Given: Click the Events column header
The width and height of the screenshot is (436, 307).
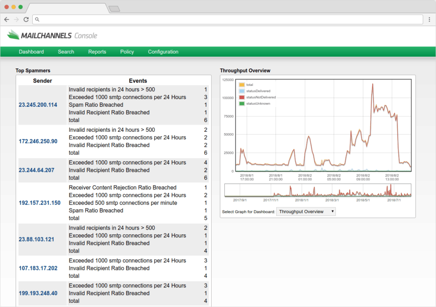Looking at the screenshot, I should point(138,81).
